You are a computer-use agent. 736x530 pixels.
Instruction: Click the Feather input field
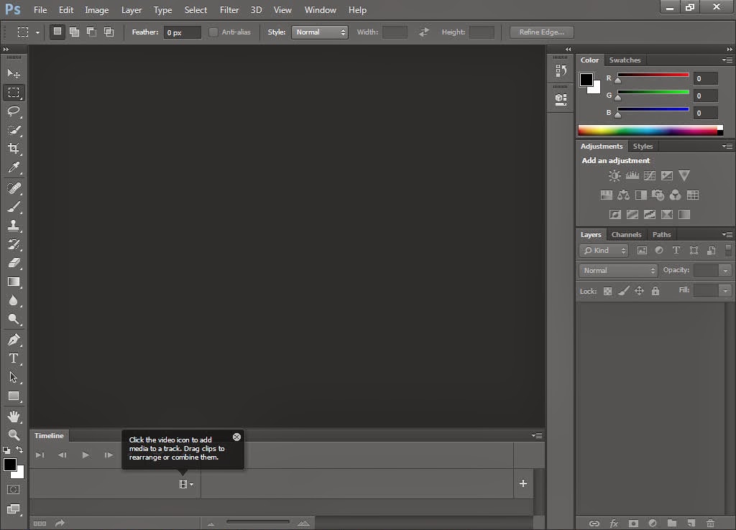(182, 32)
